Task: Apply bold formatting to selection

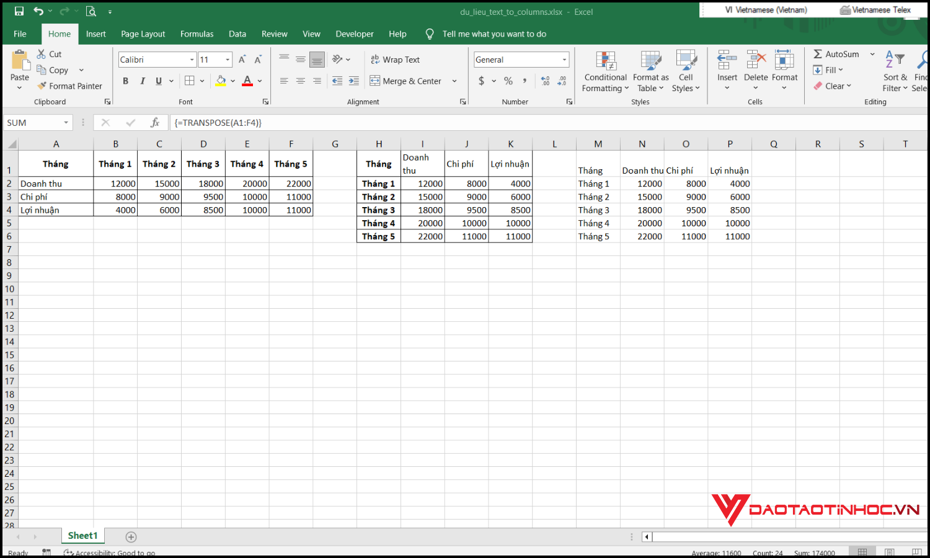Action: [x=125, y=81]
